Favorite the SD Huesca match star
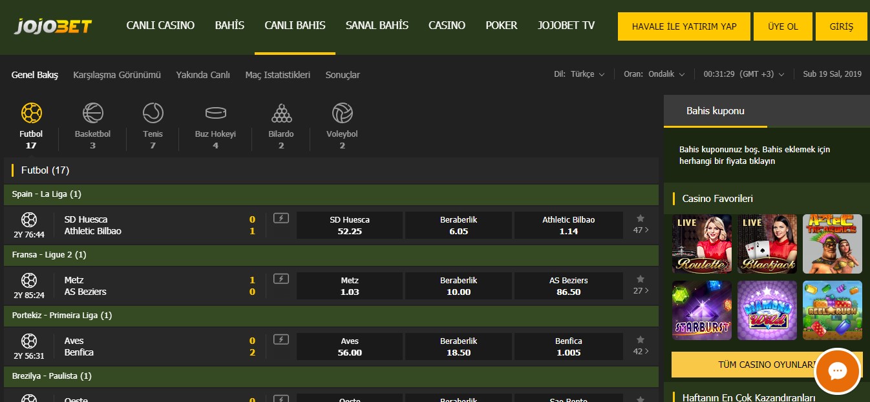 pyautogui.click(x=641, y=218)
